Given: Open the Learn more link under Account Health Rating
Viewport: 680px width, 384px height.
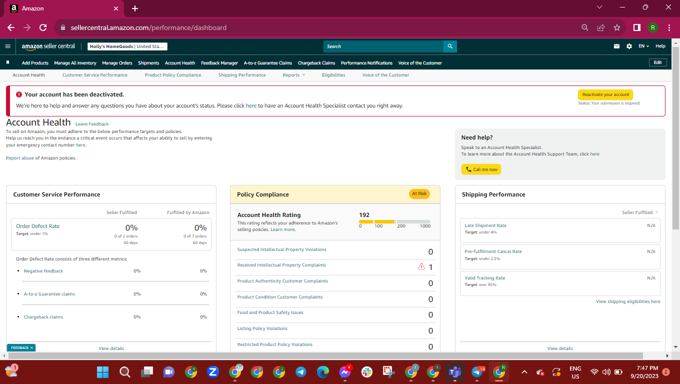Looking at the screenshot, I should [x=282, y=229].
